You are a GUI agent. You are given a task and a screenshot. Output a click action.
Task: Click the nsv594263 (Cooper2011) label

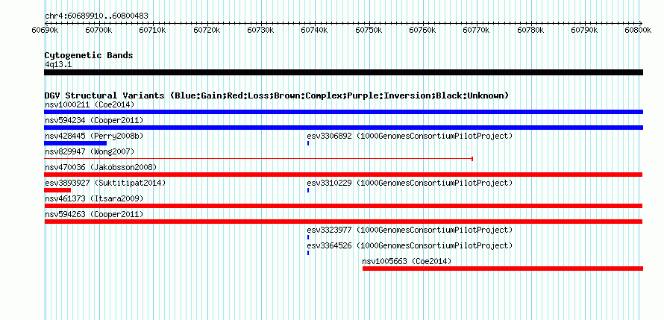94,214
